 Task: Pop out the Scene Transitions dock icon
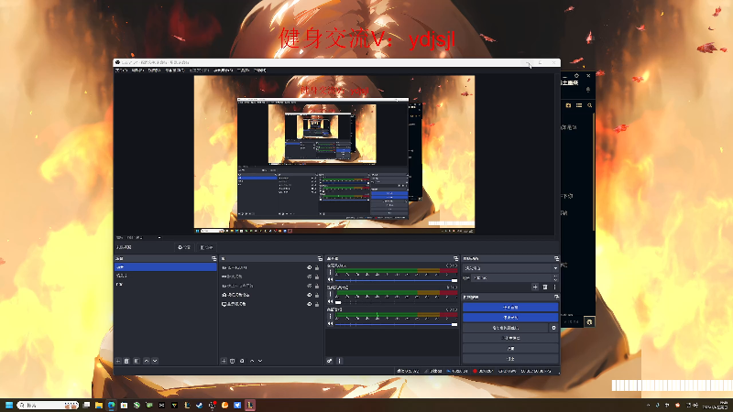[x=556, y=259]
